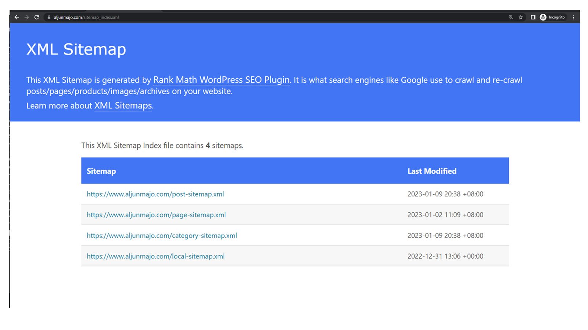Reload the sitemap page
The image size is (588, 330).
(36, 17)
